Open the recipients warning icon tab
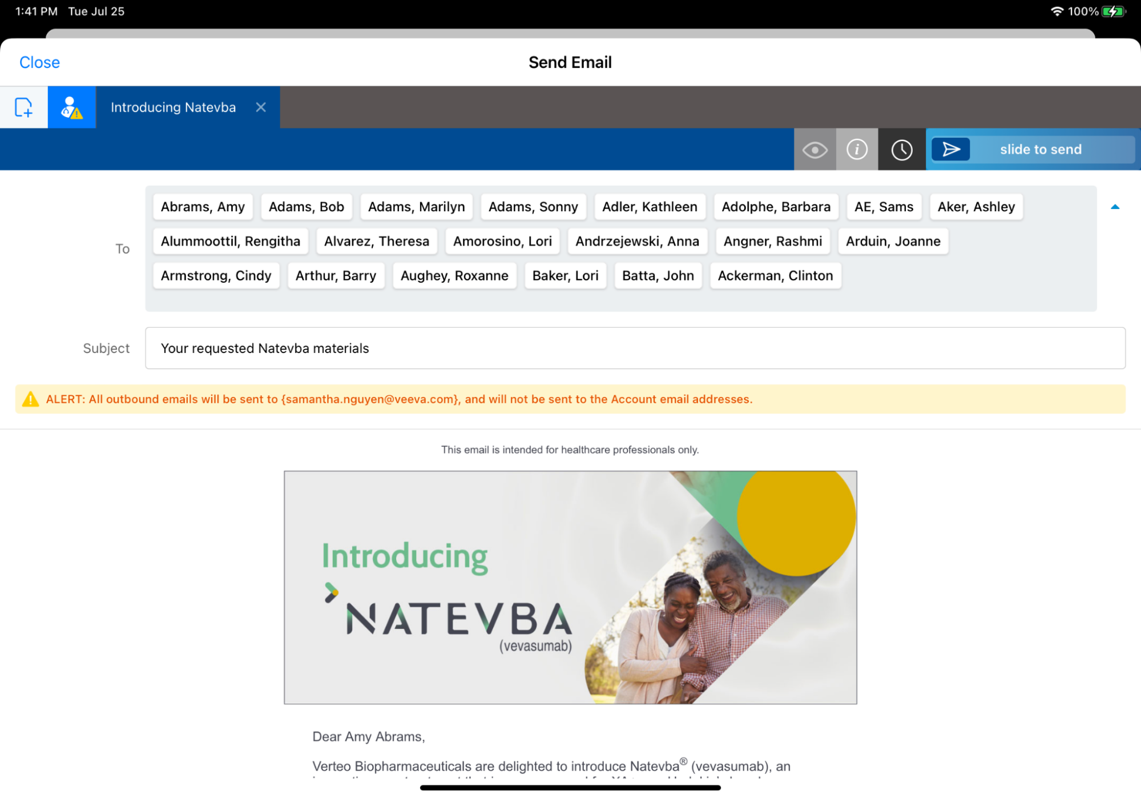 [71, 107]
